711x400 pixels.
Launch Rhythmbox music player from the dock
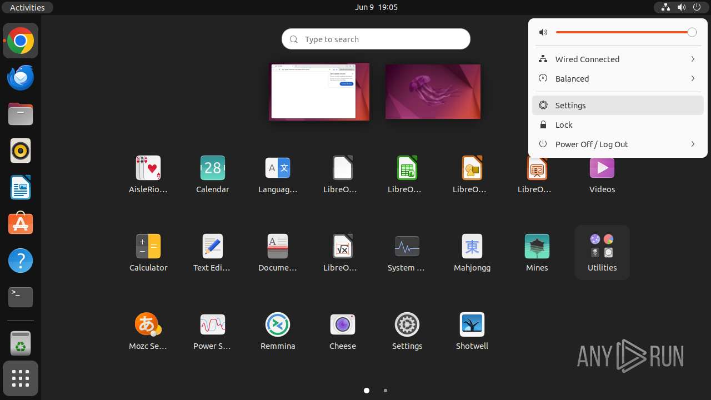[x=21, y=151]
